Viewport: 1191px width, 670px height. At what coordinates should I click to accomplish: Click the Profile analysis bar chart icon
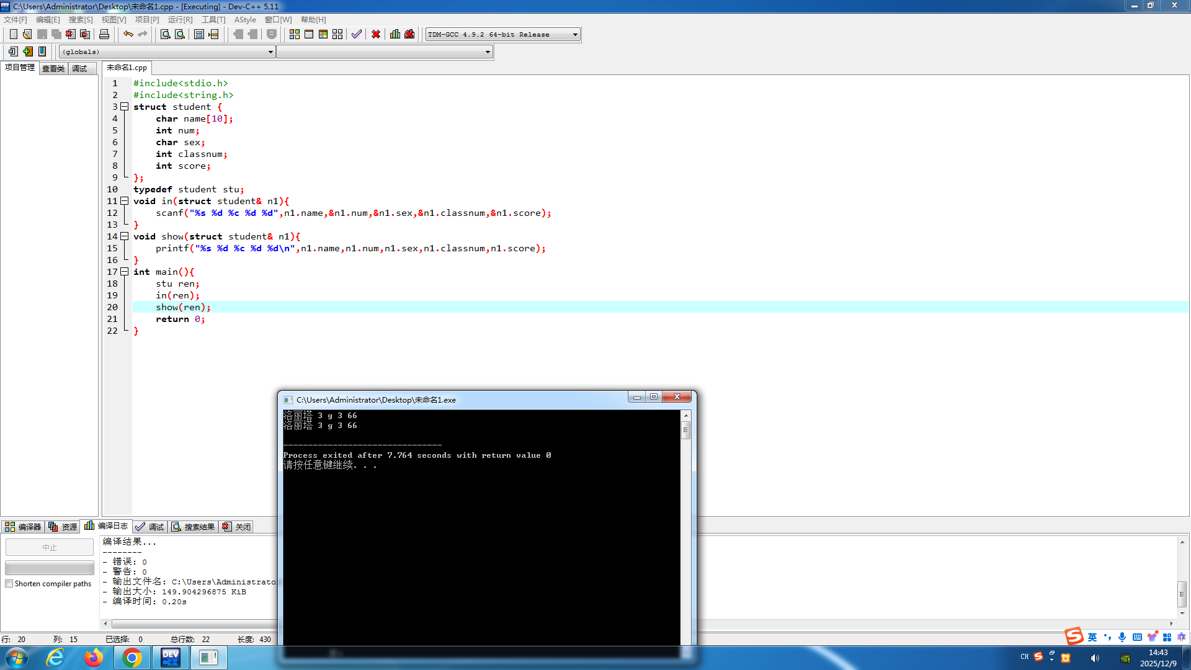click(395, 34)
